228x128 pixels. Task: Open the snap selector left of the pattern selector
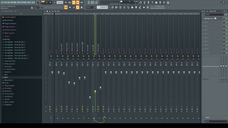pos(90,7)
